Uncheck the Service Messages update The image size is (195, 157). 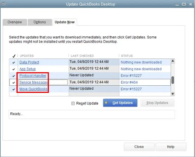(14, 83)
